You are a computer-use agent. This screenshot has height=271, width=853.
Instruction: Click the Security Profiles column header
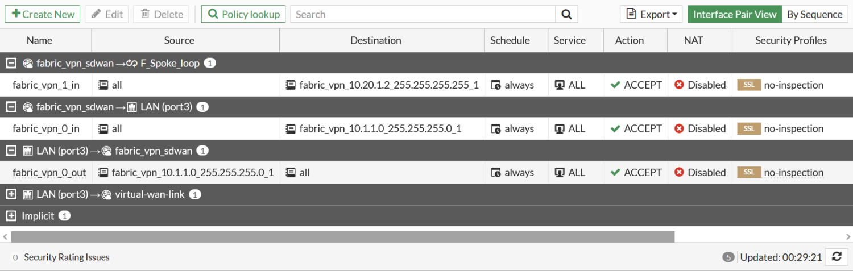click(790, 40)
